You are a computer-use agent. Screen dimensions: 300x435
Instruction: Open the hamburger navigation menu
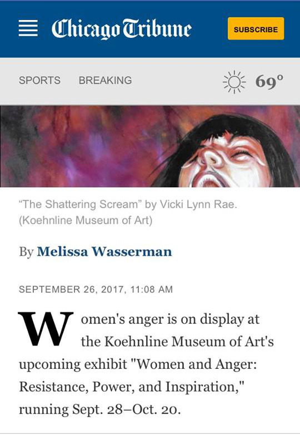pyautogui.click(x=28, y=28)
